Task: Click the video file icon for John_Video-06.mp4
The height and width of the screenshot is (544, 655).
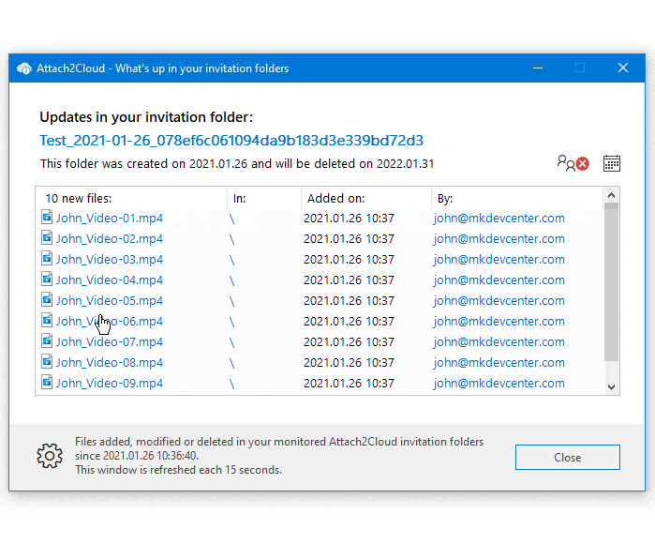Action: pyautogui.click(x=47, y=320)
